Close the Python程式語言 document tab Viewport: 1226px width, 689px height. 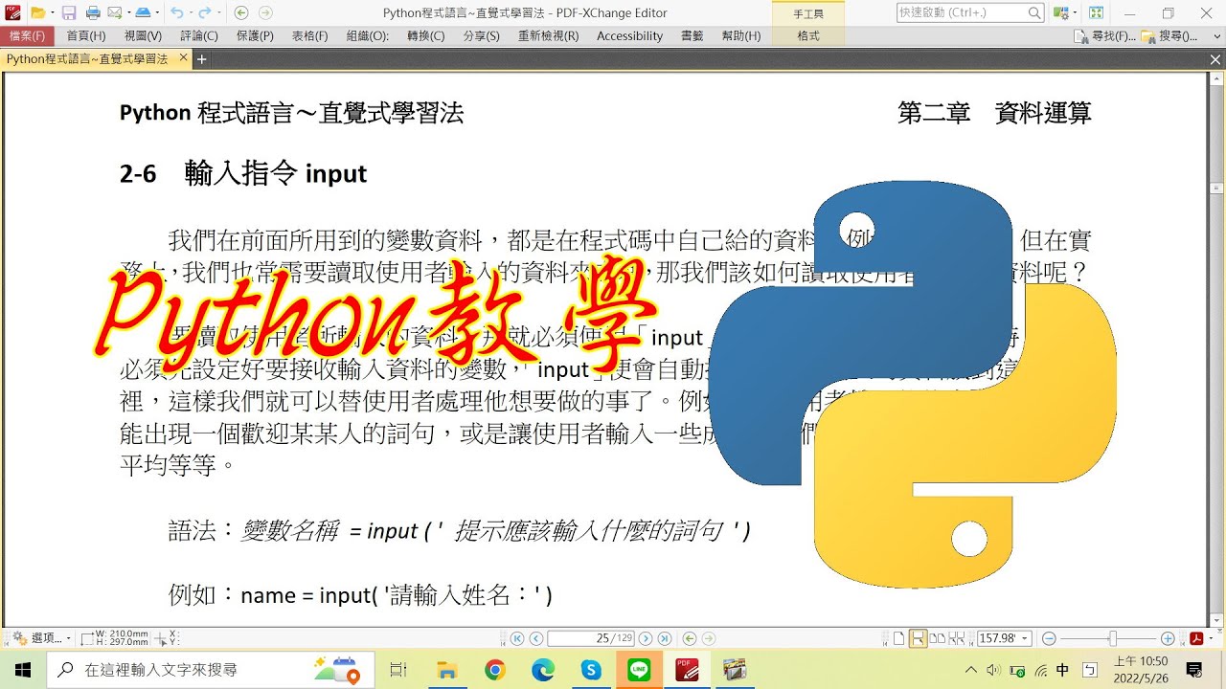[x=184, y=58]
